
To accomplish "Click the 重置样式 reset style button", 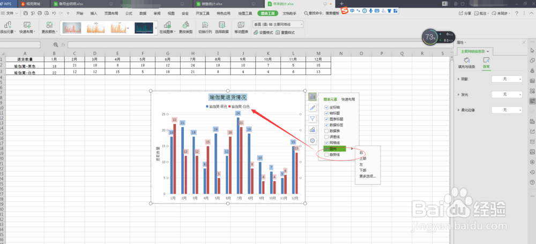I will tap(285, 33).
